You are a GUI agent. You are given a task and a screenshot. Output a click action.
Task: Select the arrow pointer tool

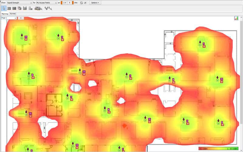3,8
